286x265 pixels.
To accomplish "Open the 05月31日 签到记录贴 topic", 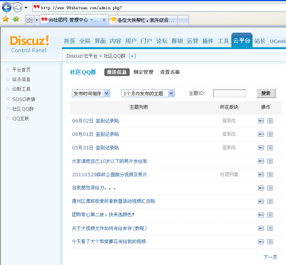I will point(95,147).
